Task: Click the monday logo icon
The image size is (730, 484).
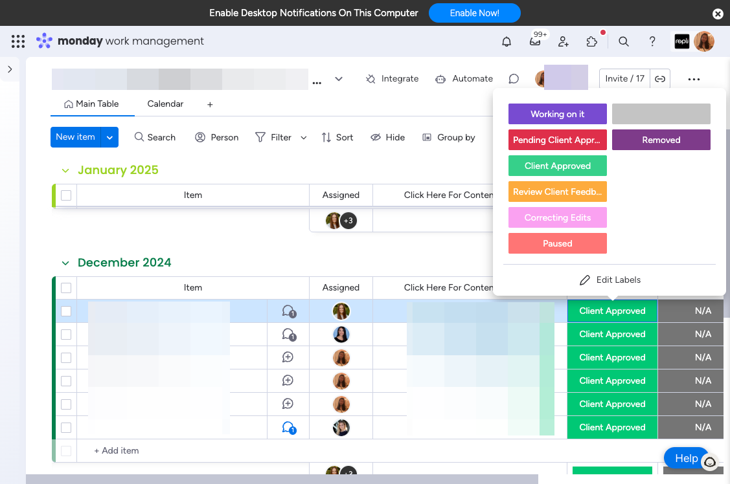Action: (44, 41)
